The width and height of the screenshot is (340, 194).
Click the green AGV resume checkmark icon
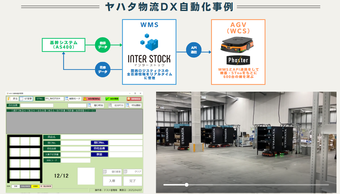tap(107, 99)
